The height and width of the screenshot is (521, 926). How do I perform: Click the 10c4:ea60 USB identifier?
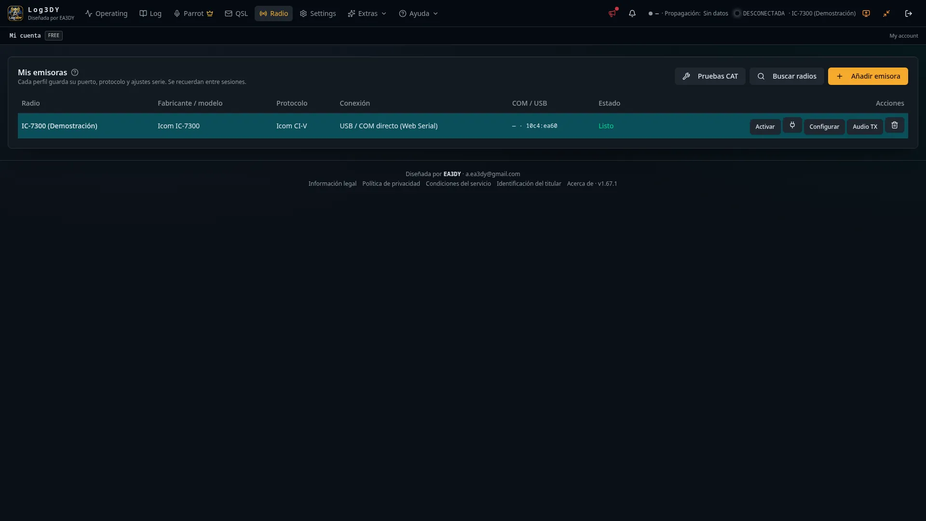click(542, 126)
